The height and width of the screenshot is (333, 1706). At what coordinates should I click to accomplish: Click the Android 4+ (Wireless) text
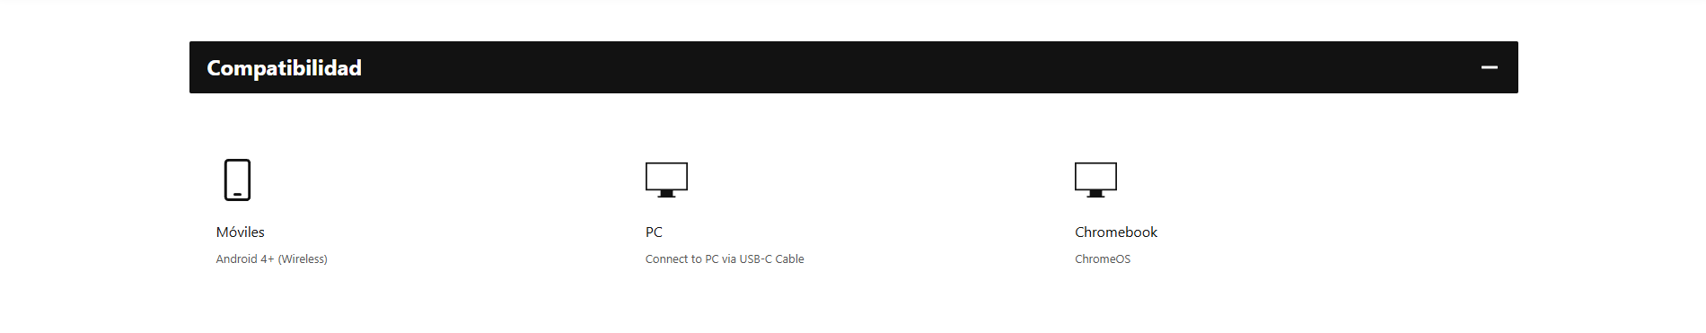pyautogui.click(x=271, y=259)
